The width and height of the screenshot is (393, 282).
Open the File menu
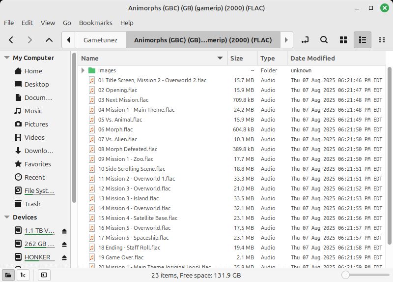9,23
